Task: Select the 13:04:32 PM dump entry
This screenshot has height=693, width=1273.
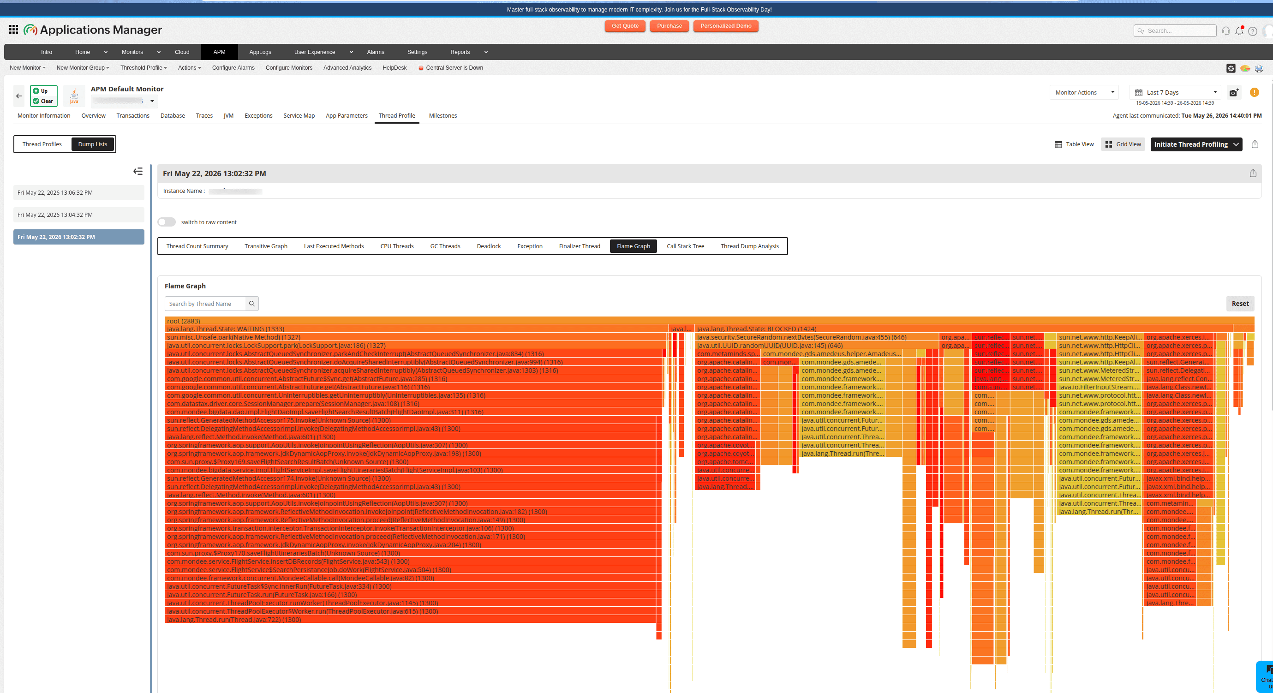Action: 78,215
